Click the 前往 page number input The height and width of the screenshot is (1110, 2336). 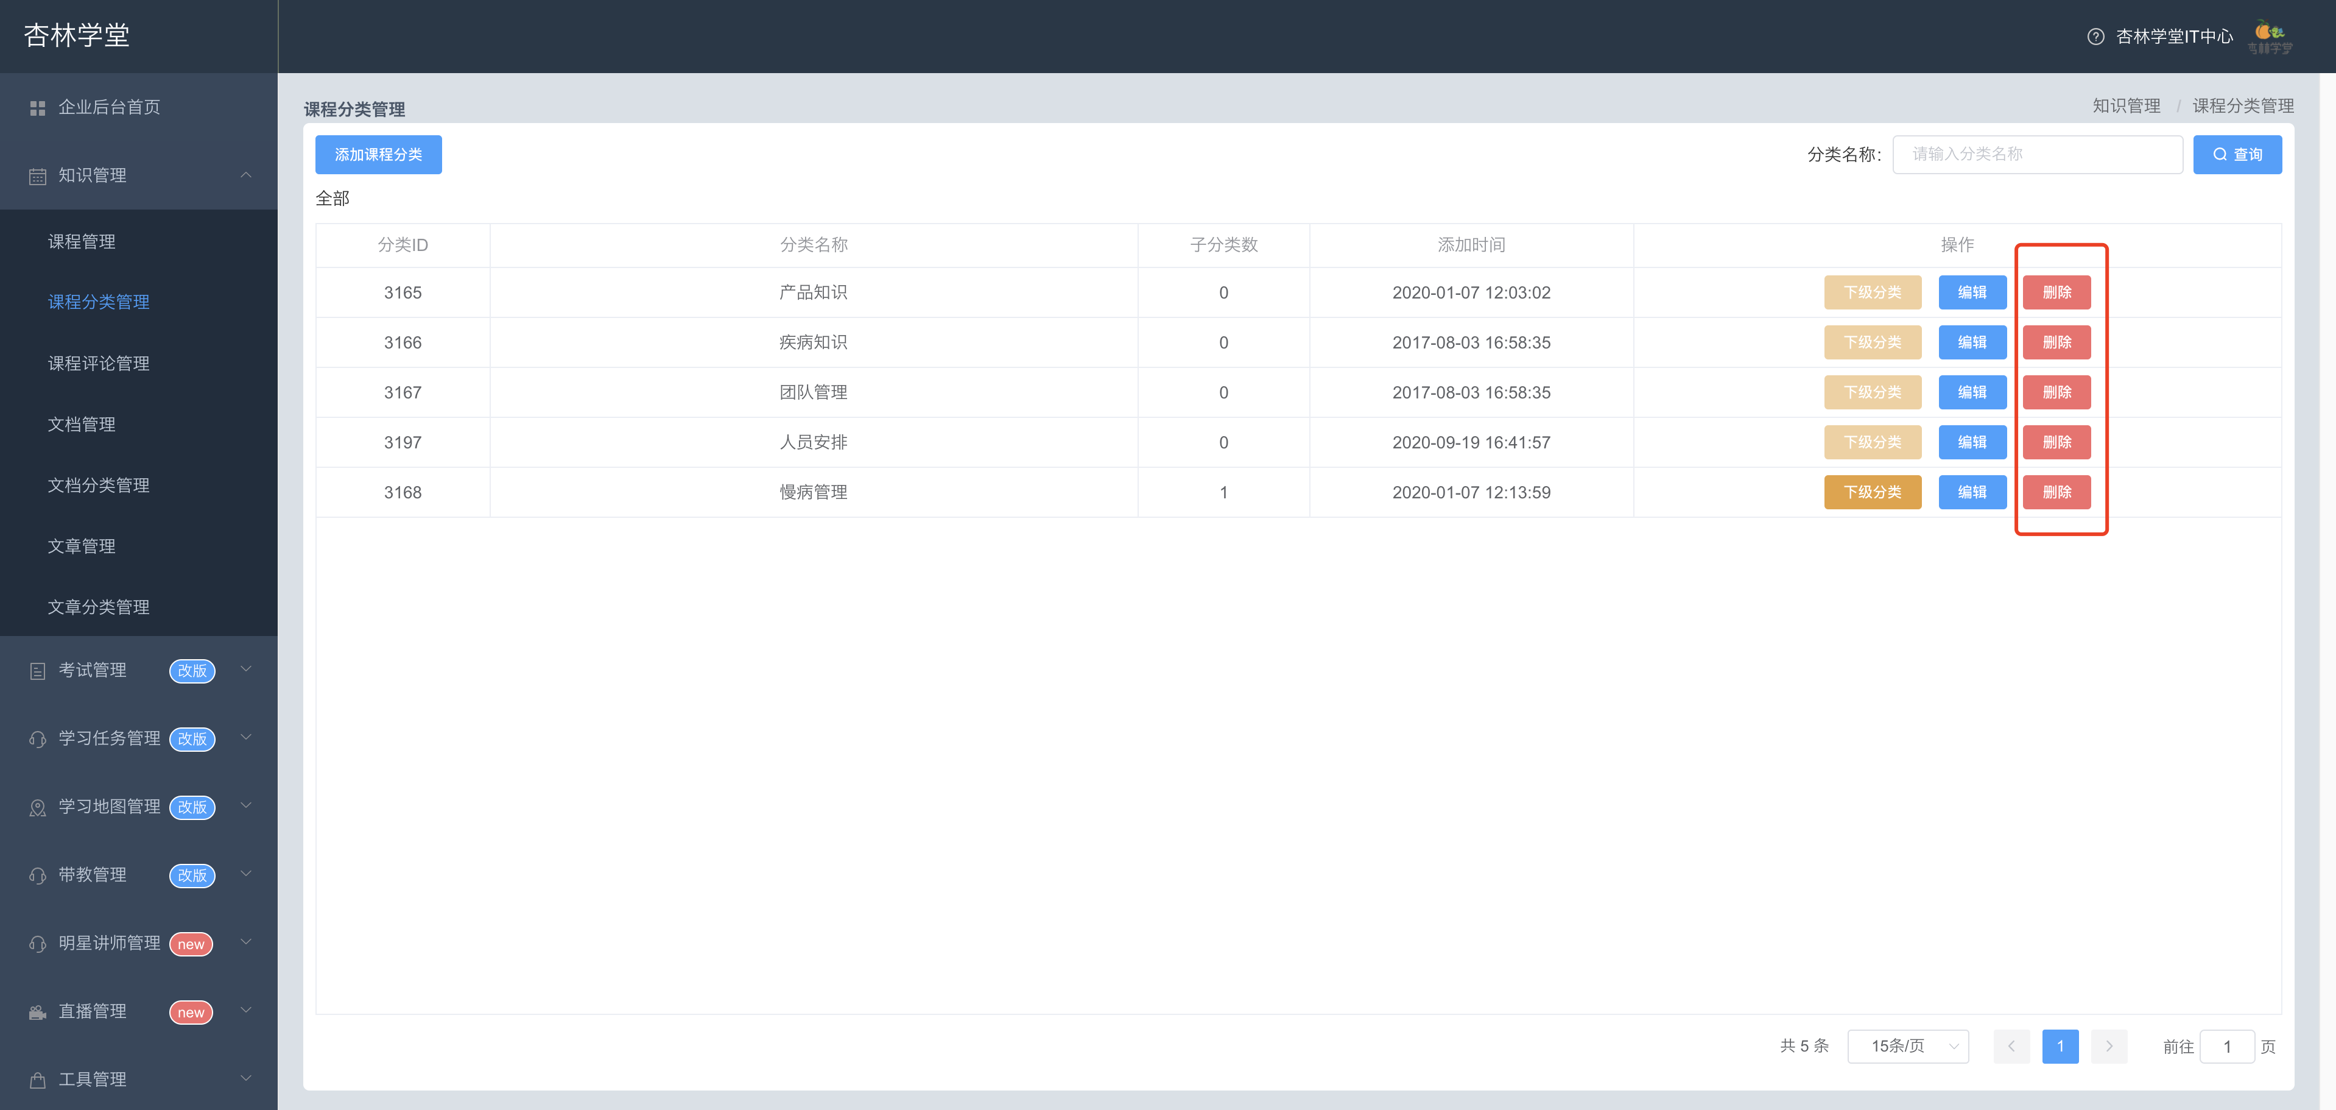tap(2227, 1047)
